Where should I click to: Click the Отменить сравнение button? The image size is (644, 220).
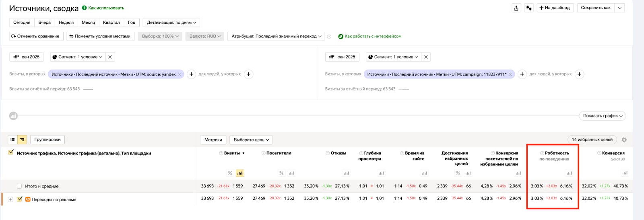click(35, 36)
